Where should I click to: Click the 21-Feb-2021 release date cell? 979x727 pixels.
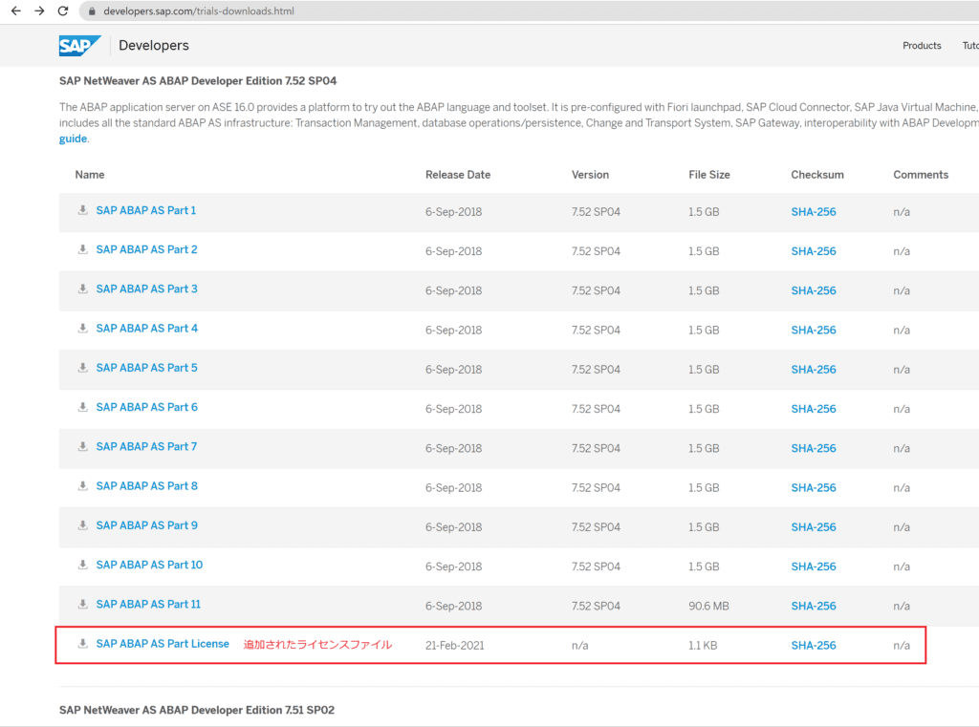click(x=454, y=645)
